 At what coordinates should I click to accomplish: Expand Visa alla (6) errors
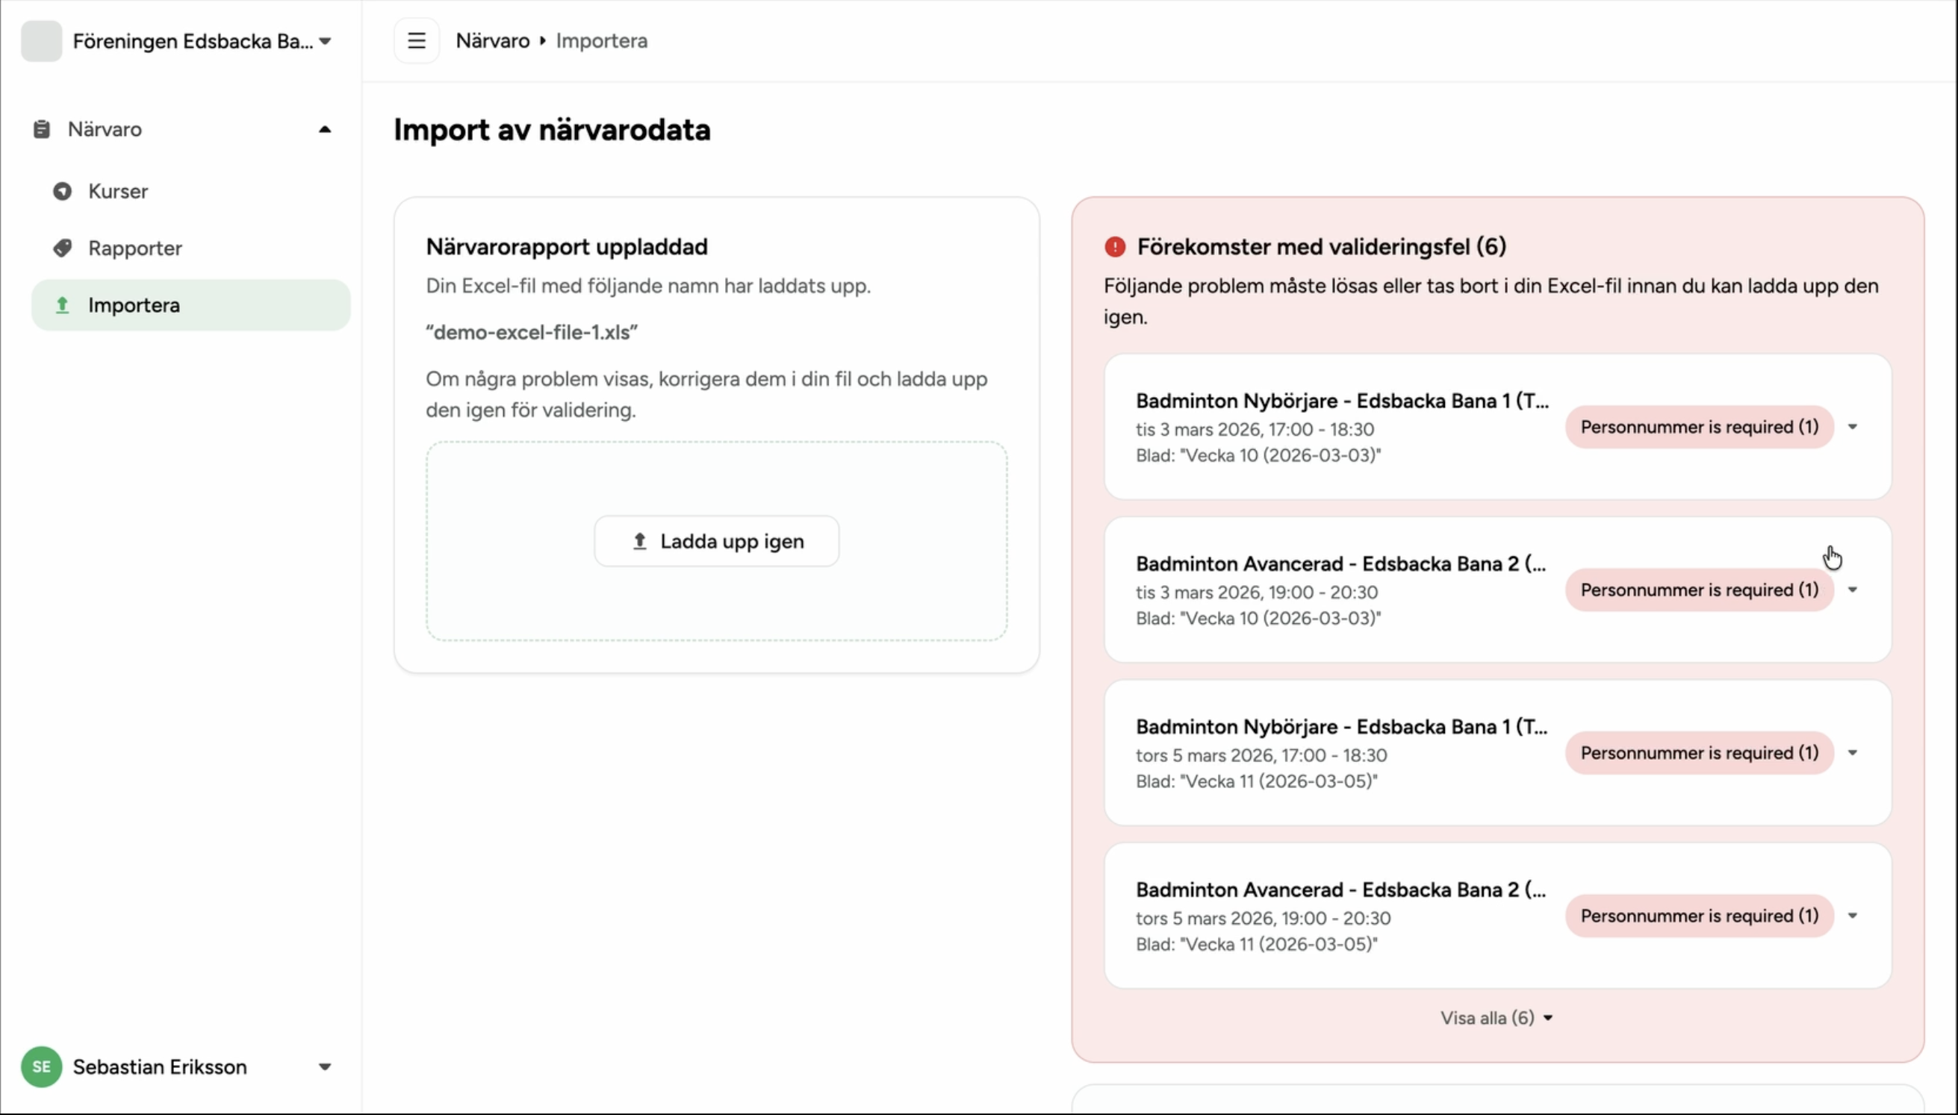[x=1497, y=1018]
